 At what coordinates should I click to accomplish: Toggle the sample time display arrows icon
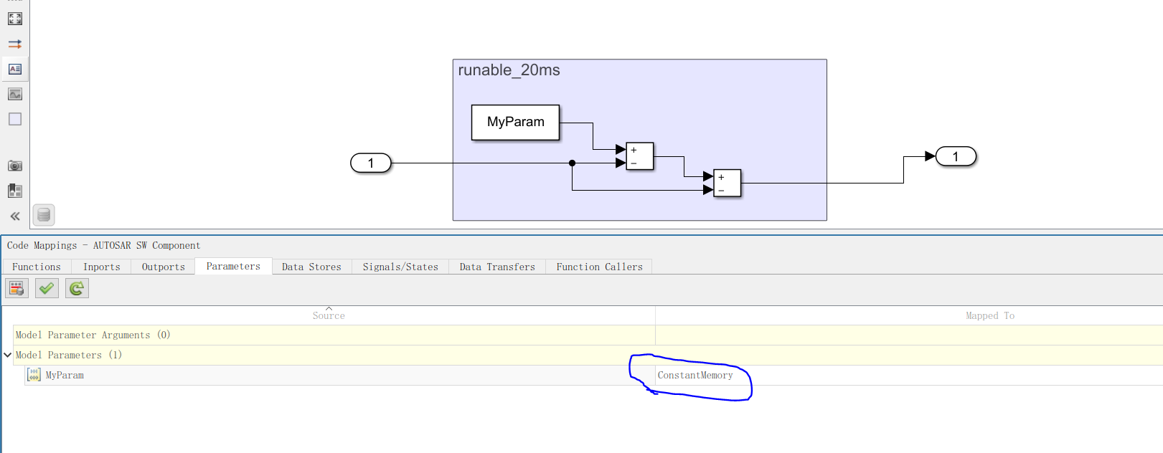coord(15,44)
